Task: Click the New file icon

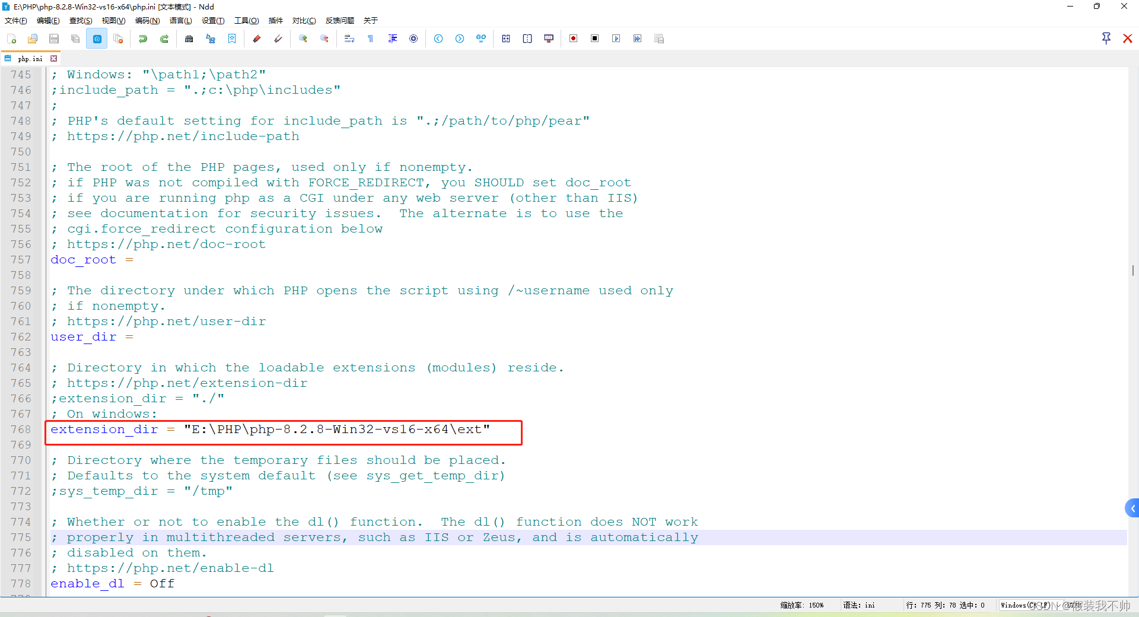Action: [x=11, y=39]
